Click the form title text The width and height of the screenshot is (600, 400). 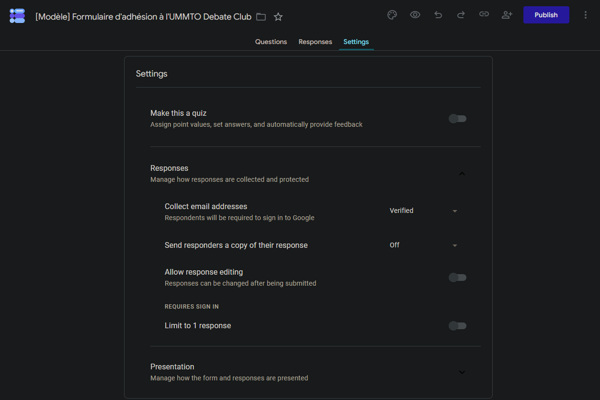pyautogui.click(x=144, y=17)
